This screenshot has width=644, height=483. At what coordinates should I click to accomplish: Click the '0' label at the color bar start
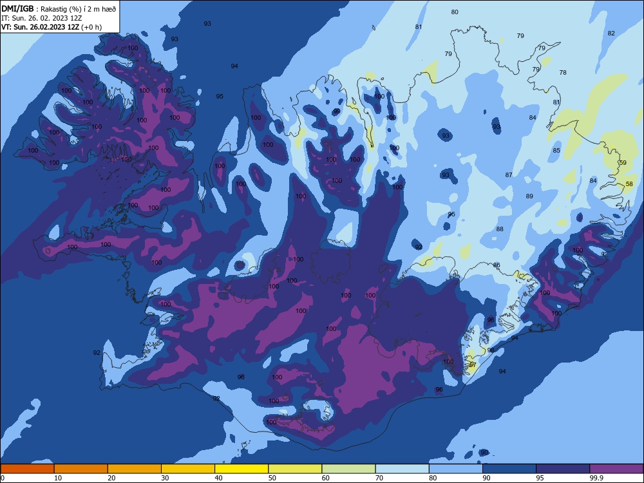(3, 478)
